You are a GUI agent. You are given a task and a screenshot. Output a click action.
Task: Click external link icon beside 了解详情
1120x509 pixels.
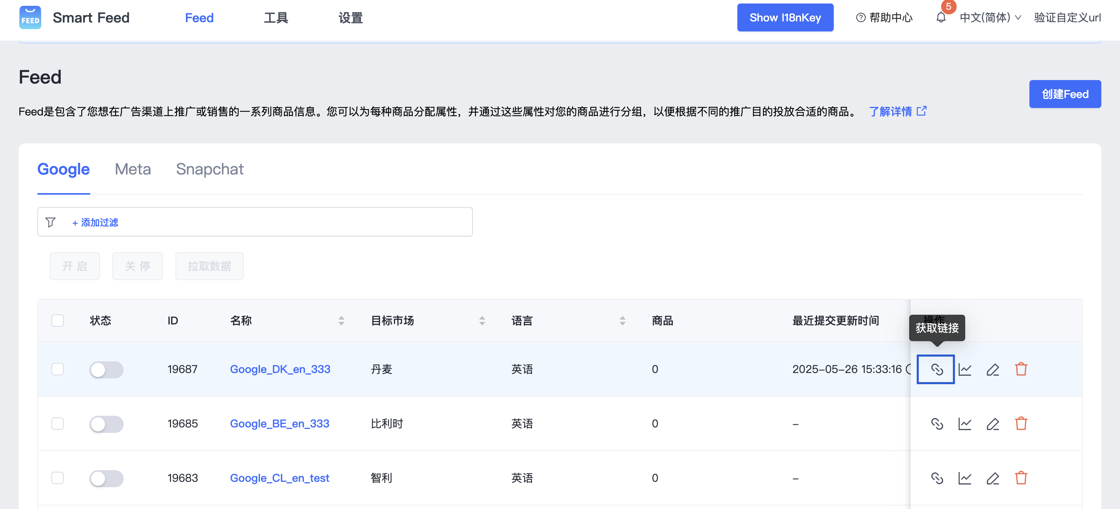click(921, 111)
